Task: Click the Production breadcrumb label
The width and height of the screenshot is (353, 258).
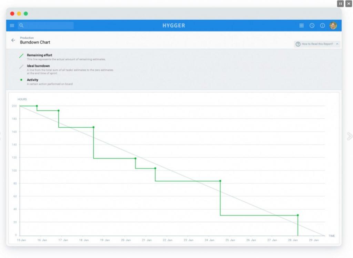Action: point(27,38)
